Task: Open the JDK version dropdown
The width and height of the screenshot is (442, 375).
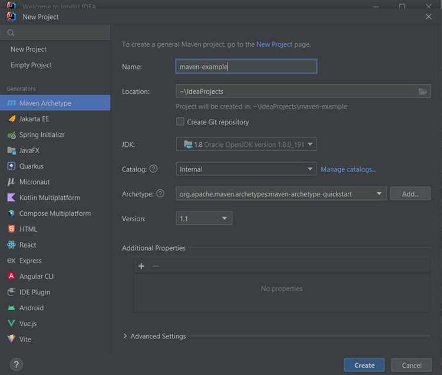Action: (246, 144)
